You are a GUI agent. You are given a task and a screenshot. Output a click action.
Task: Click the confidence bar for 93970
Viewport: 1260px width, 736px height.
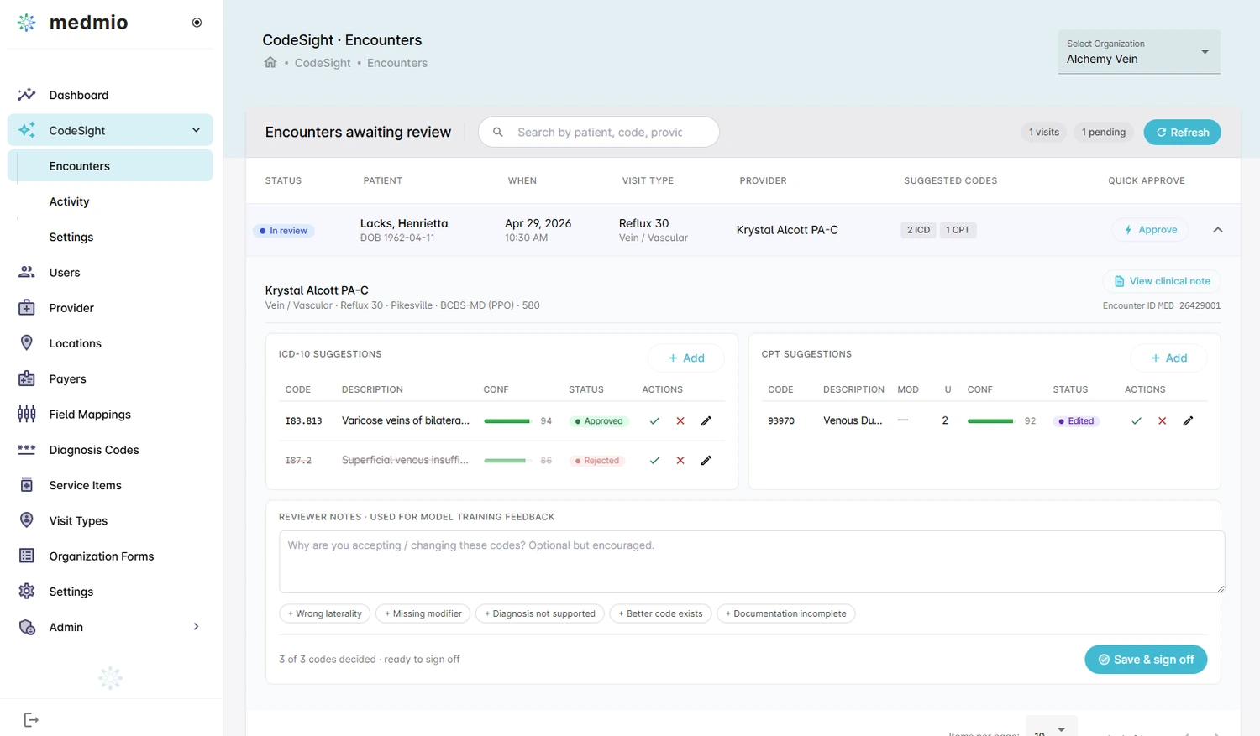[x=991, y=421]
